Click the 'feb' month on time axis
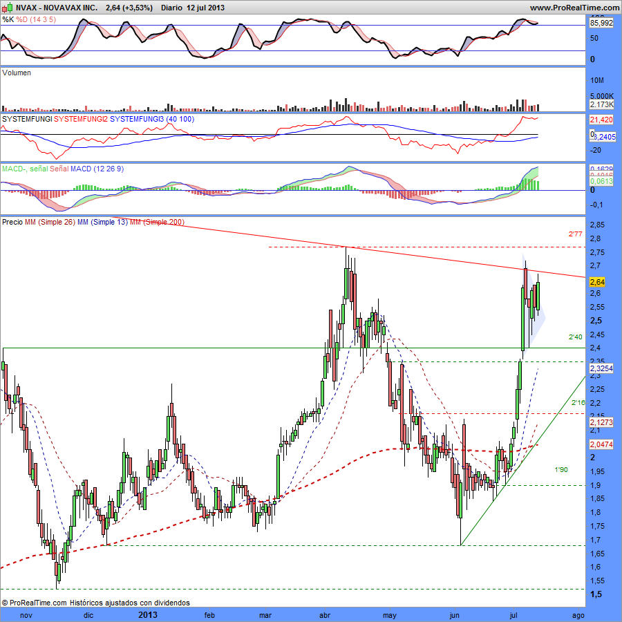The width and height of the screenshot is (622, 622). tap(209, 615)
